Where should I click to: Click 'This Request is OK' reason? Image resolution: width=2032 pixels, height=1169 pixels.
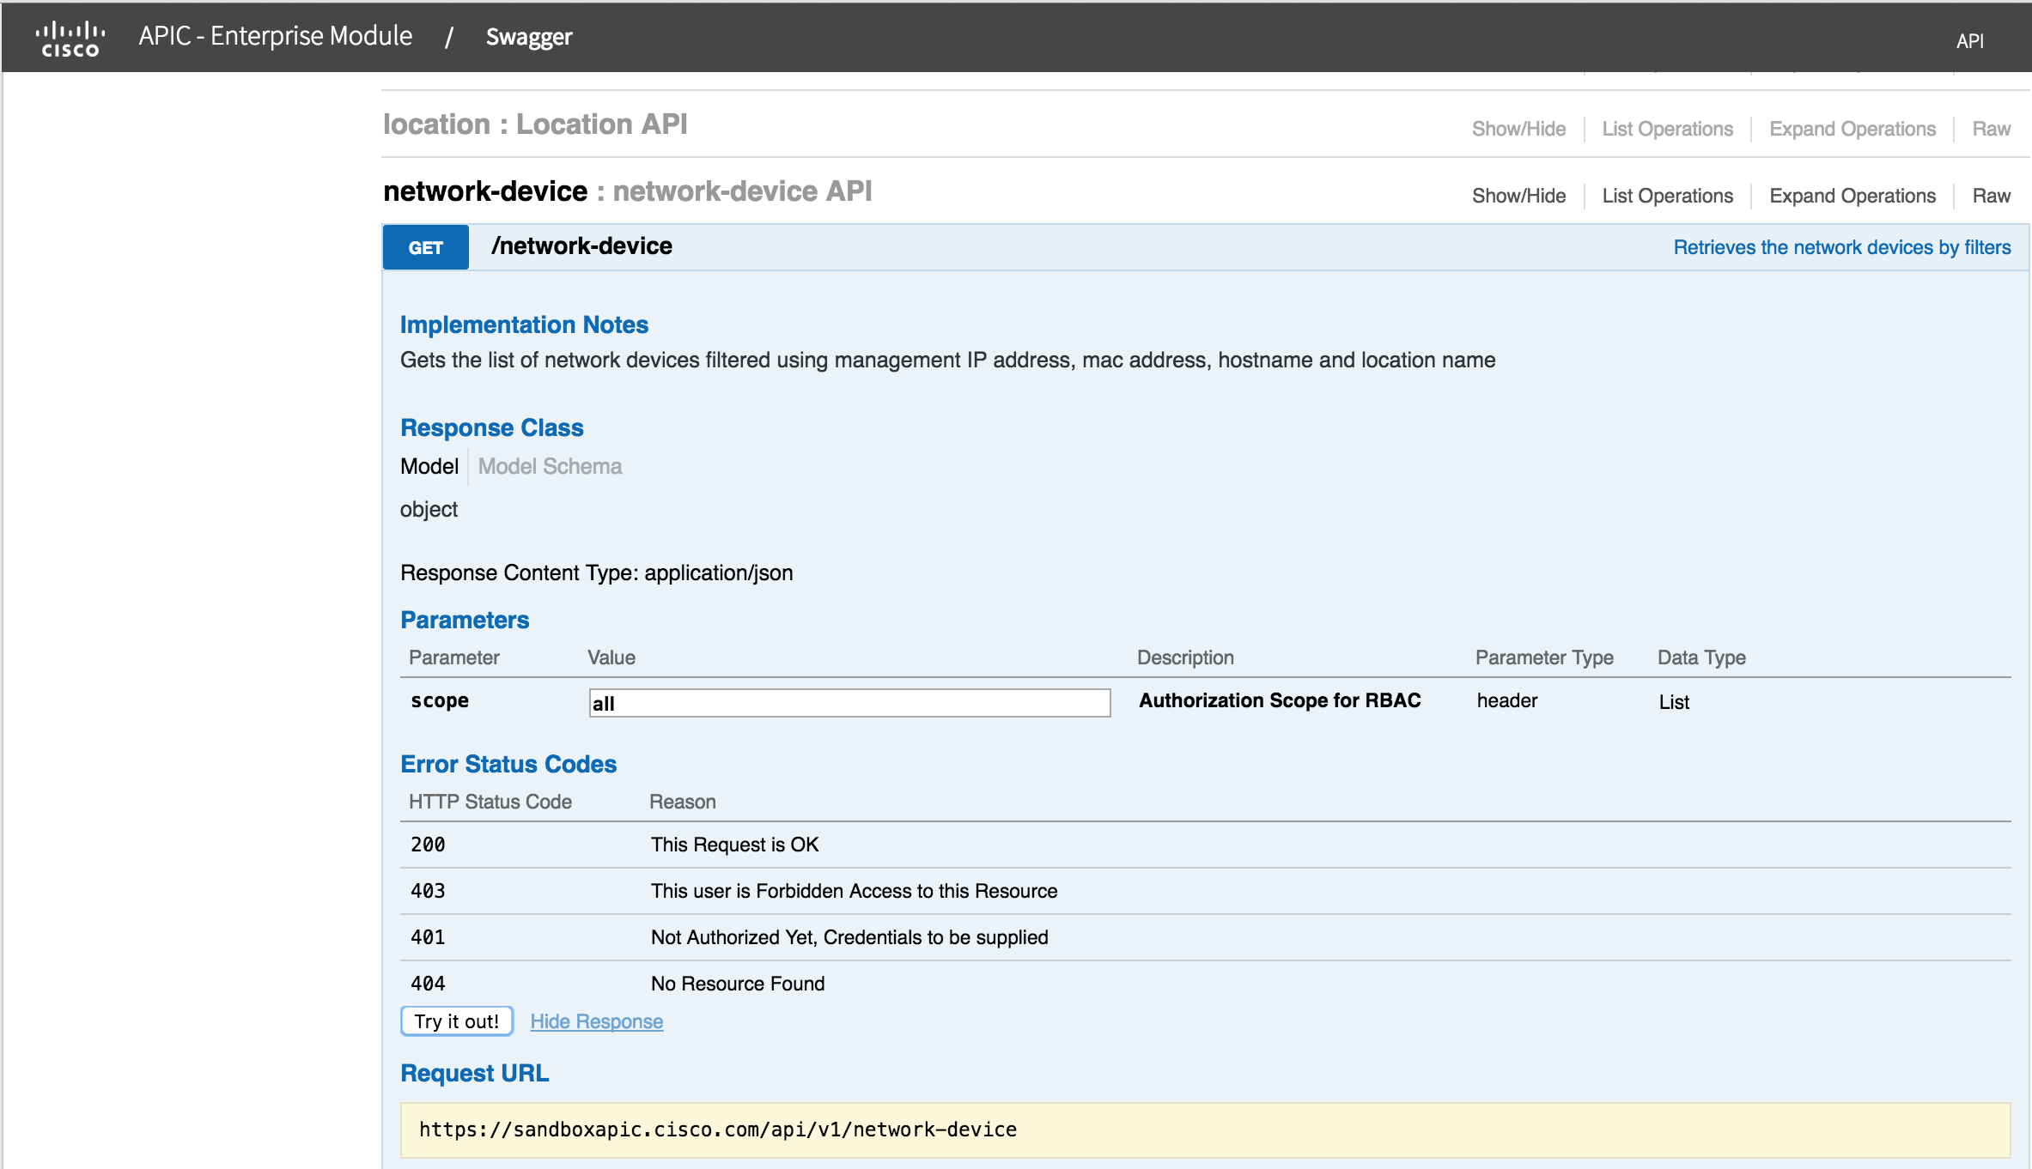click(x=735, y=845)
